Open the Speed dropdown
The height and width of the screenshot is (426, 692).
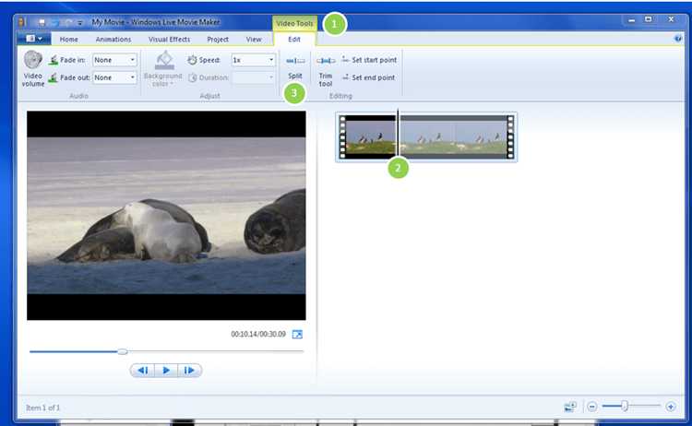254,60
